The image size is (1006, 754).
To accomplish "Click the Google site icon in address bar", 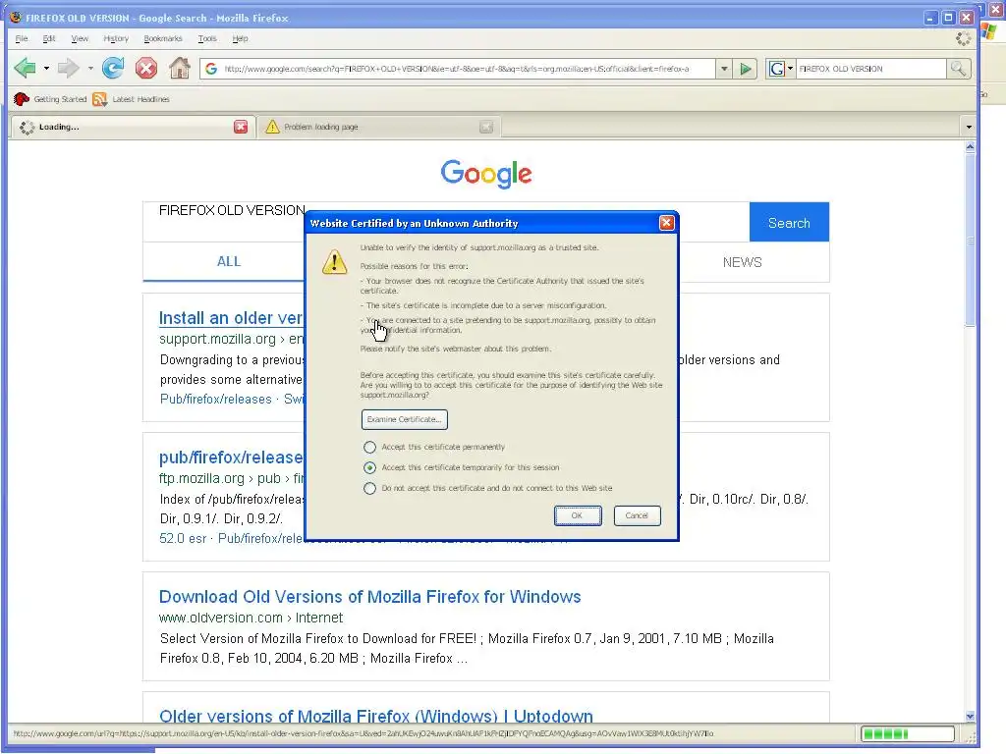I will pos(211,69).
